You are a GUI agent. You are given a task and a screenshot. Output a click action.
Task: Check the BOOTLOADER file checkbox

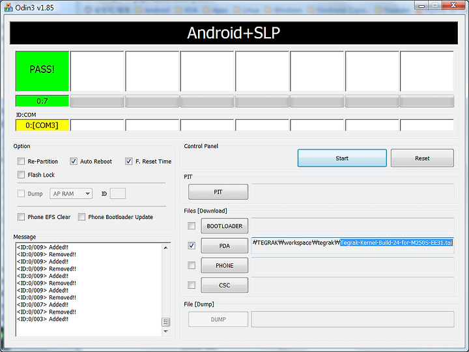pyautogui.click(x=192, y=226)
